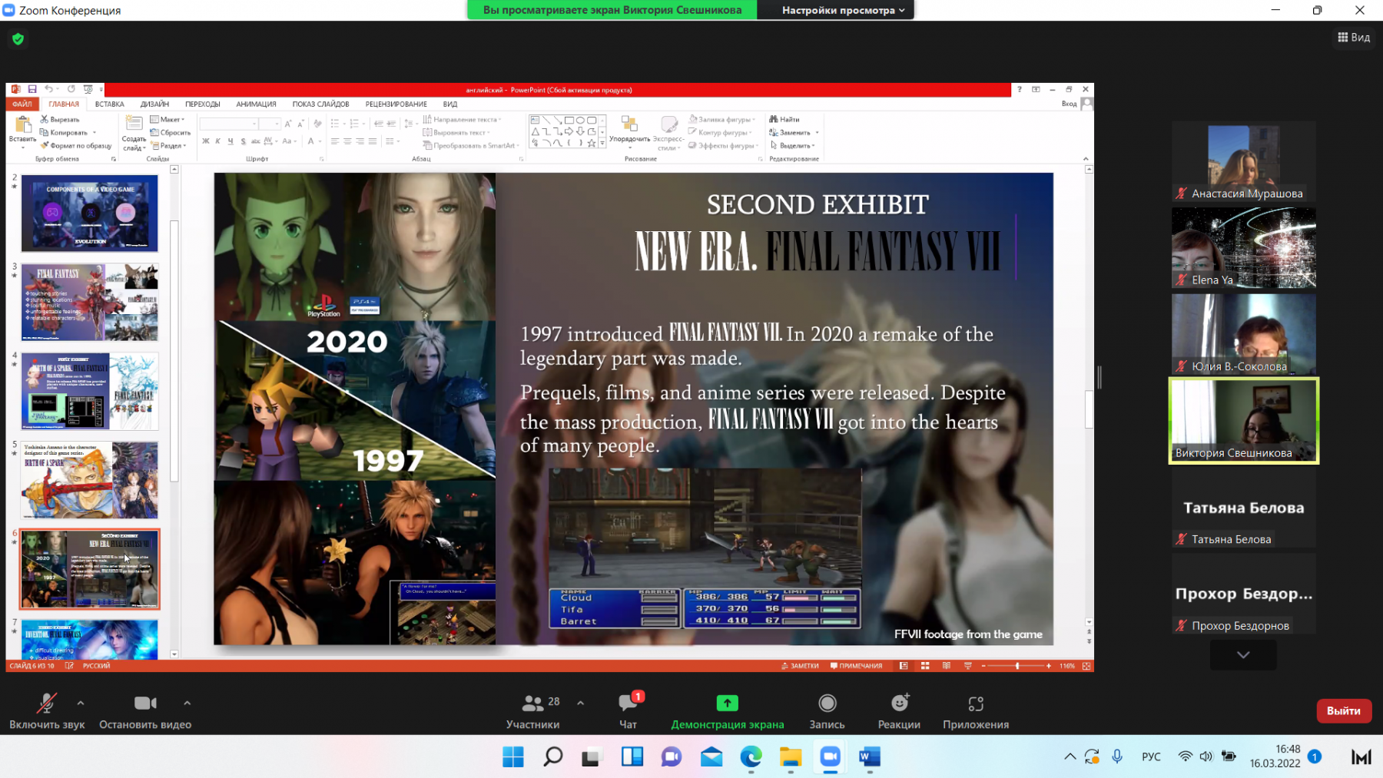
Task: Click the bulleted list icon
Action: click(x=336, y=124)
